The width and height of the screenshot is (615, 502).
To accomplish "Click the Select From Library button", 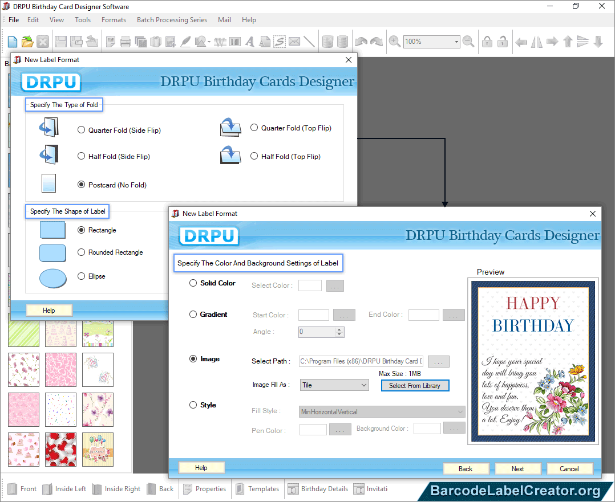I will tap(415, 386).
